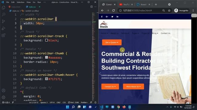Screen dimensions: 197x110
Task: Show more menu items via ellipsis
Action: pyautogui.click(x=45, y=2)
